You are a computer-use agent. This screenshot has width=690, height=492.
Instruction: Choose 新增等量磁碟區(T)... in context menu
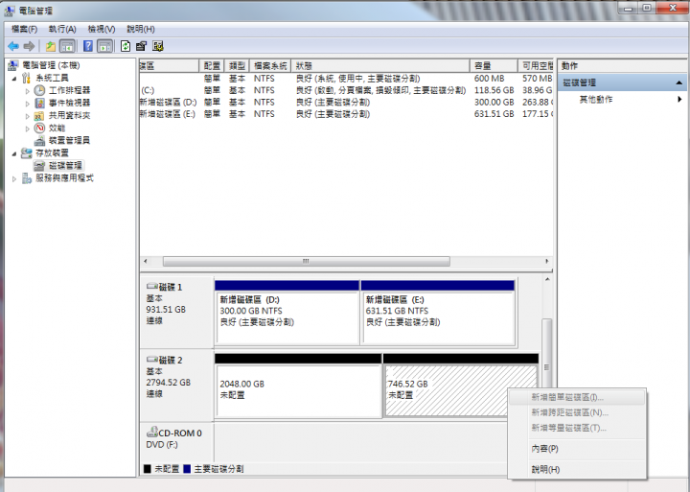tap(577, 428)
